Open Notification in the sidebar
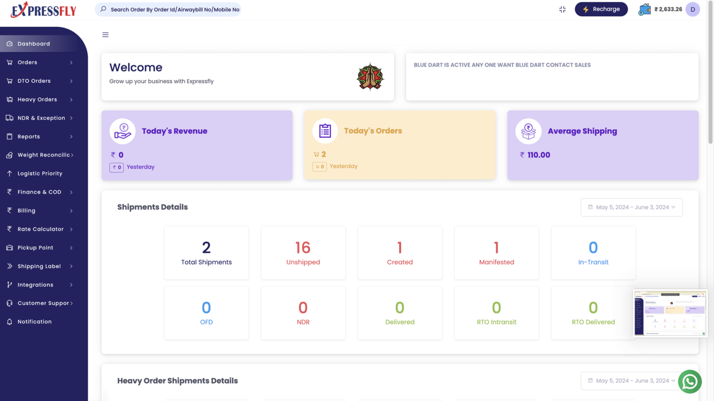 34,322
